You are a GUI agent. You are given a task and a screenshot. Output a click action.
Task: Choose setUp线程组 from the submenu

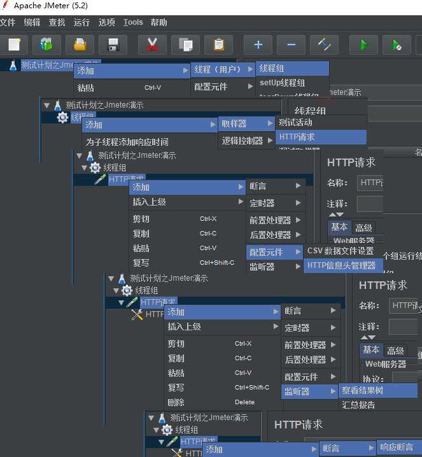point(292,83)
